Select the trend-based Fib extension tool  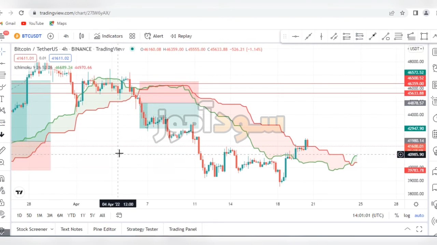click(360, 36)
